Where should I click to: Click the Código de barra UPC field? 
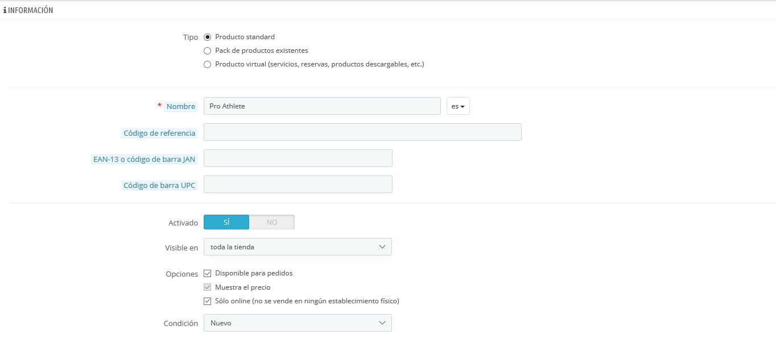298,185
